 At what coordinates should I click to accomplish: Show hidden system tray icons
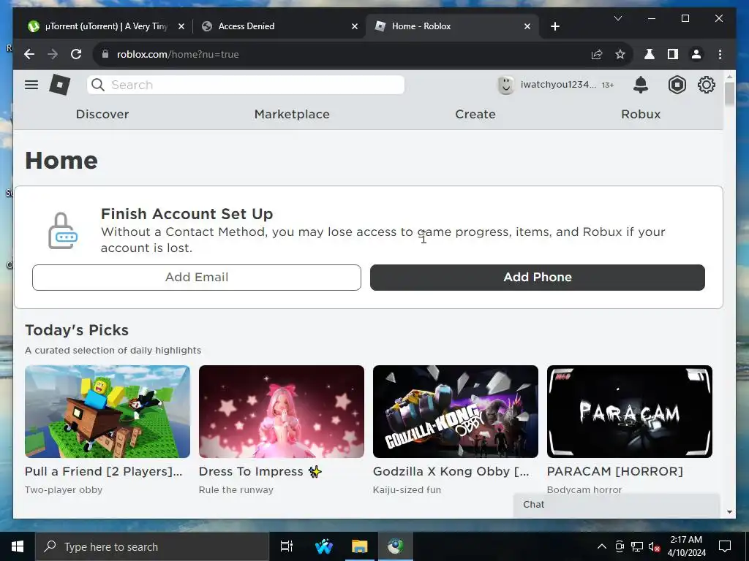602,546
